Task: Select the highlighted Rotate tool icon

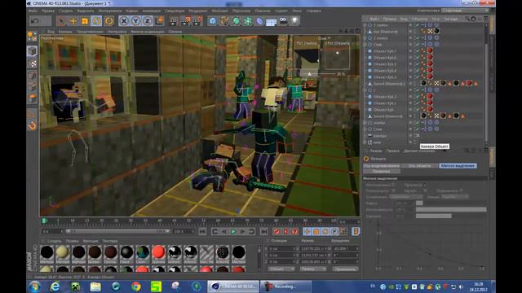Action: click(x=96, y=21)
